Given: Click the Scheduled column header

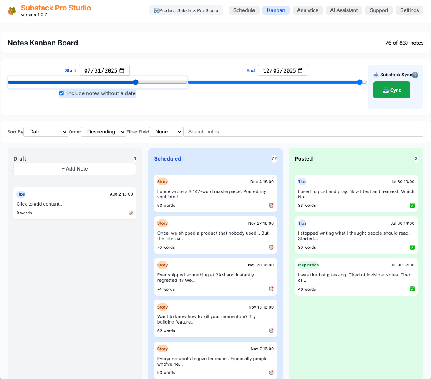Looking at the screenshot, I should [x=167, y=159].
